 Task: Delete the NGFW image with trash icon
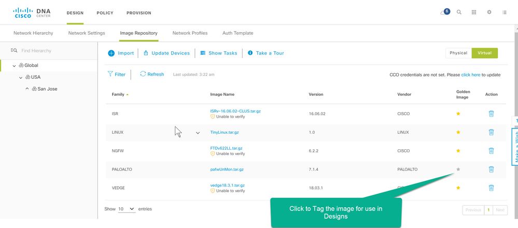491,151
